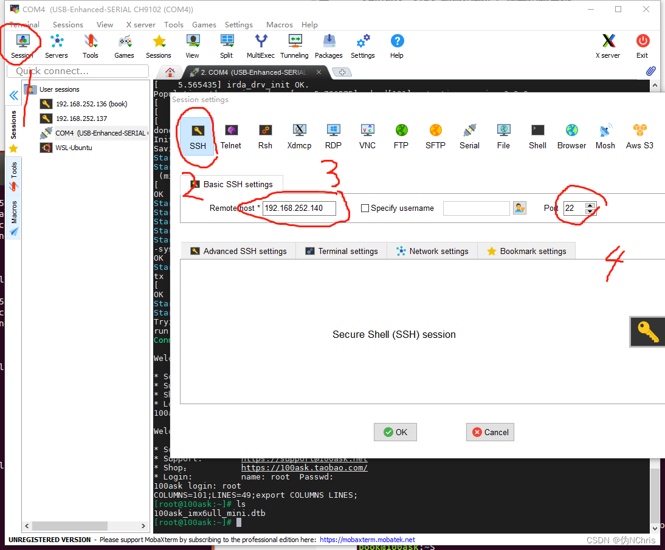Open the Tunneling toolbar icon
This screenshot has height=550, width=665.
(294, 46)
